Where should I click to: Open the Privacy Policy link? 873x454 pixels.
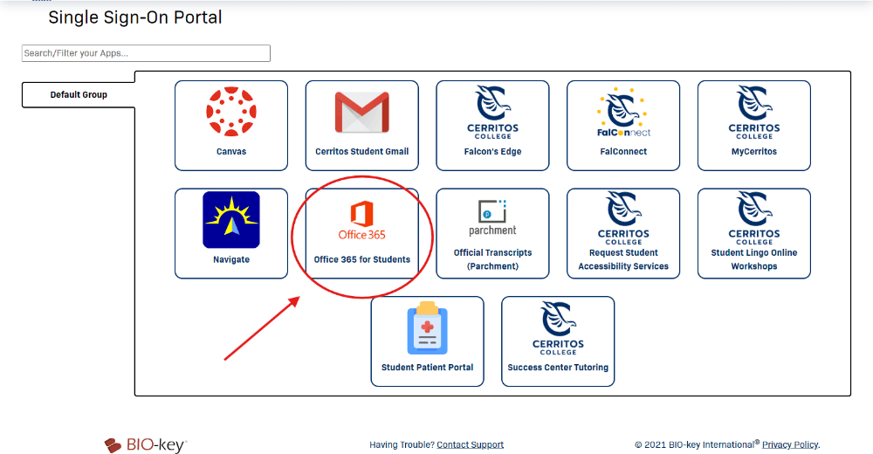790,444
